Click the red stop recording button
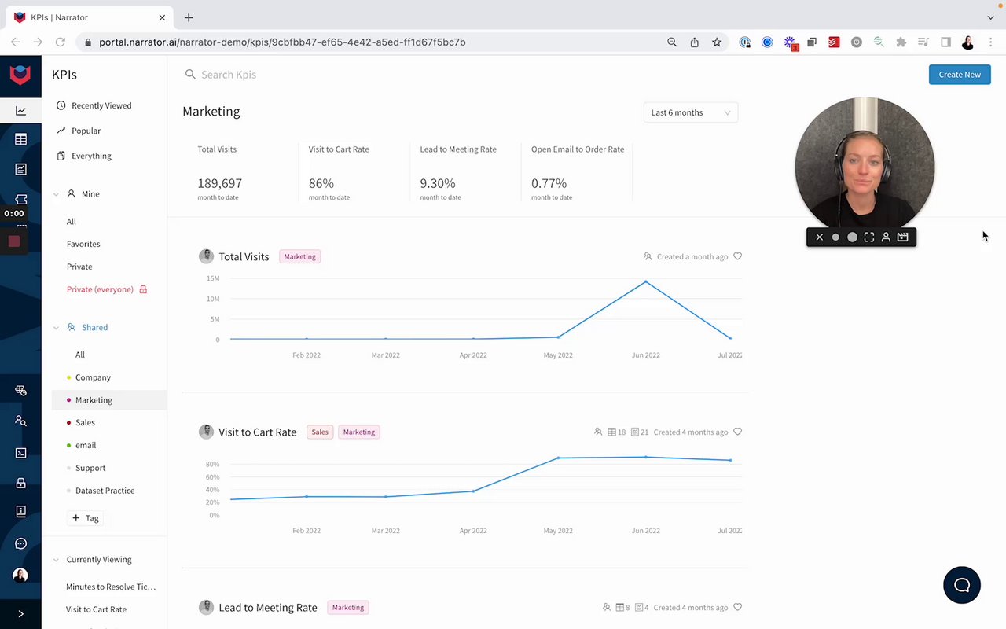1006x629 pixels. click(14, 241)
